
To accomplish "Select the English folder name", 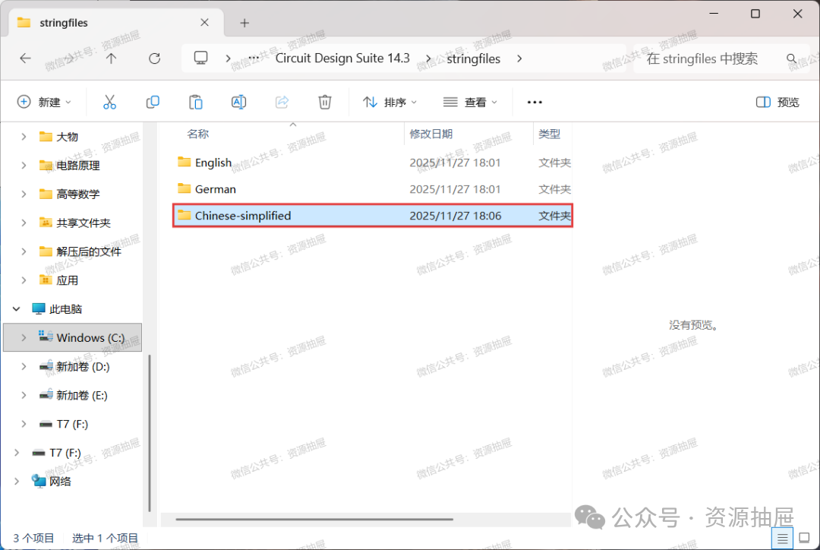I will 213,163.
